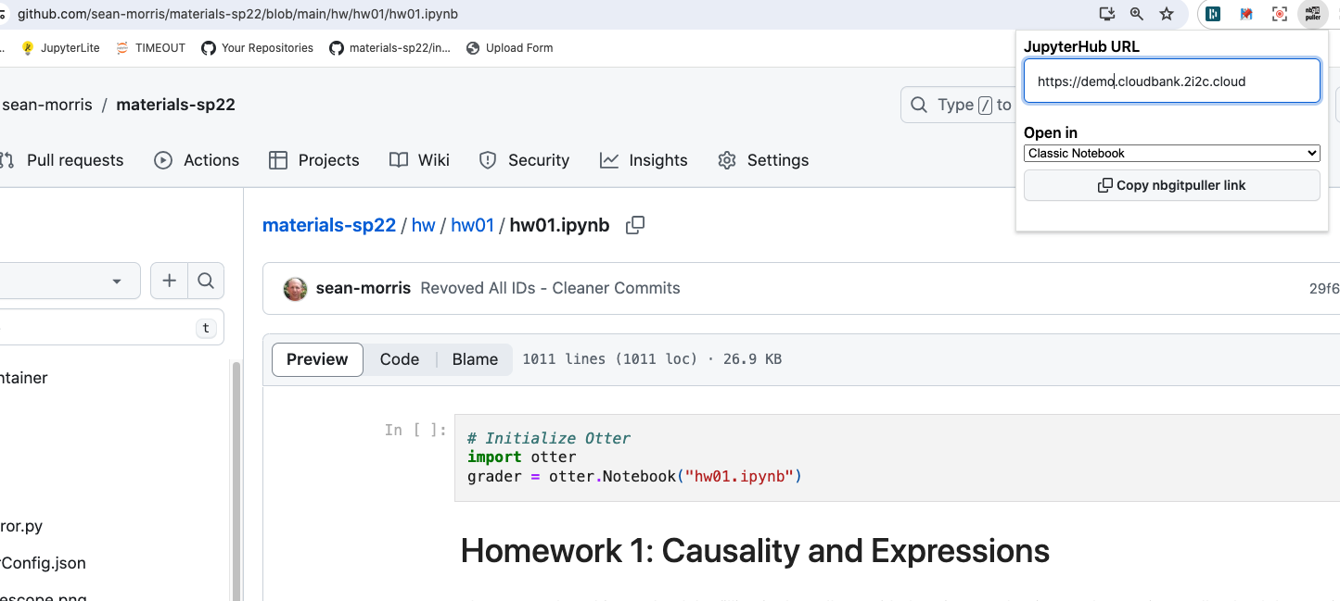
Task: Bookmark this page with the star icon
Action: (x=1167, y=14)
